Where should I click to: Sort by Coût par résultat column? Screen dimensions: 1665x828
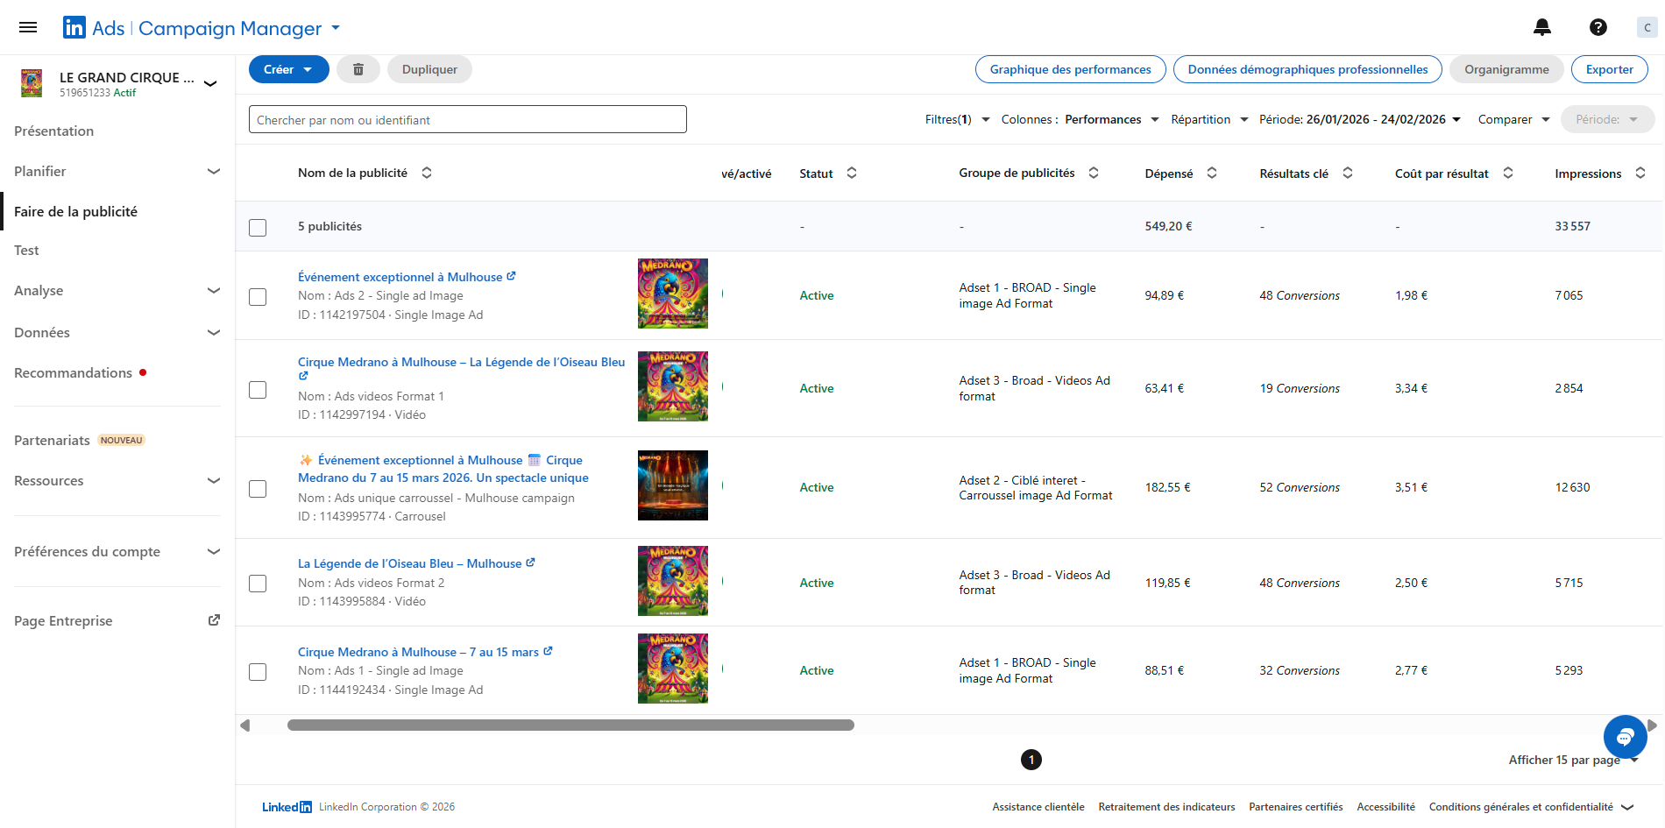click(x=1508, y=173)
